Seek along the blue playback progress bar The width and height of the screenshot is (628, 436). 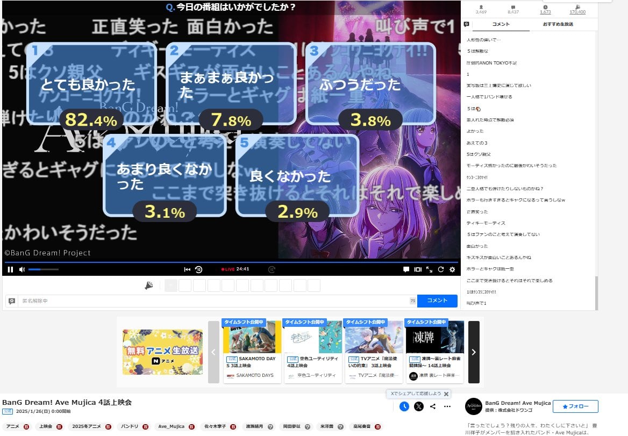pyautogui.click(x=231, y=262)
